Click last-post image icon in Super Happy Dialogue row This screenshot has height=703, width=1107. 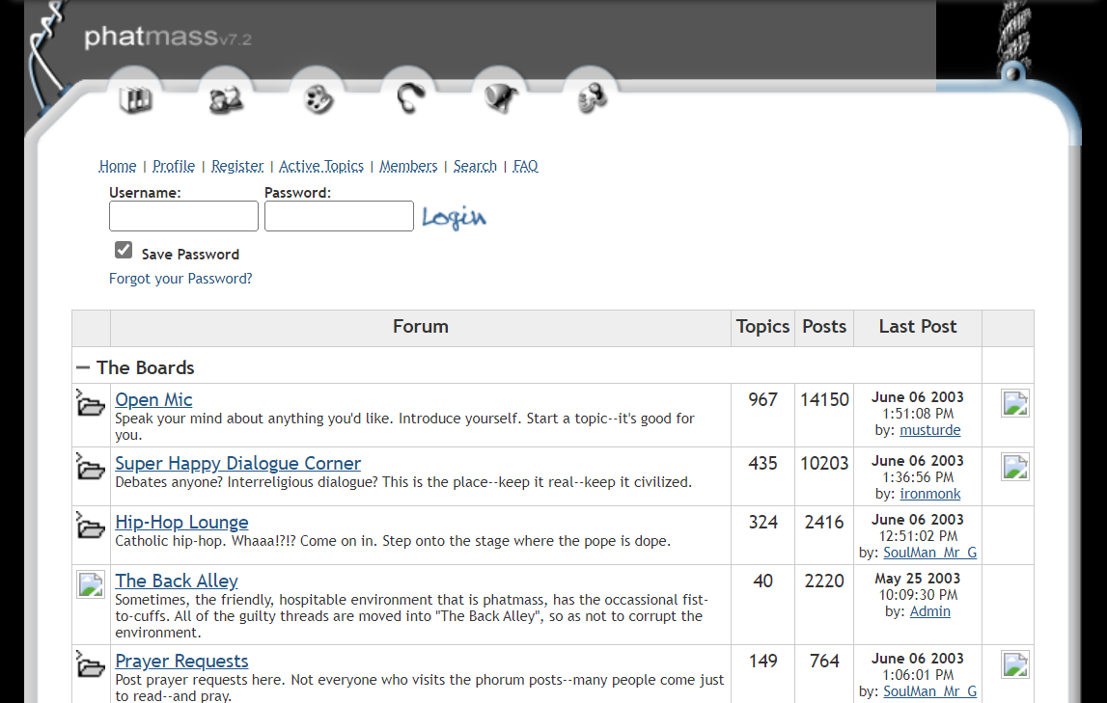click(x=1015, y=466)
